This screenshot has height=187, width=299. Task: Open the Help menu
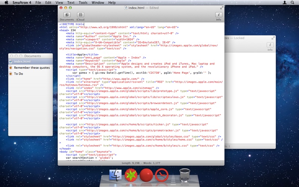coord(112,3)
